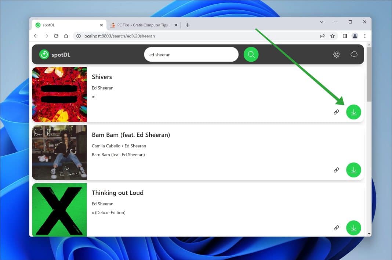Open spotDL settings via the gear icon
This screenshot has width=392, height=260.
(x=337, y=54)
